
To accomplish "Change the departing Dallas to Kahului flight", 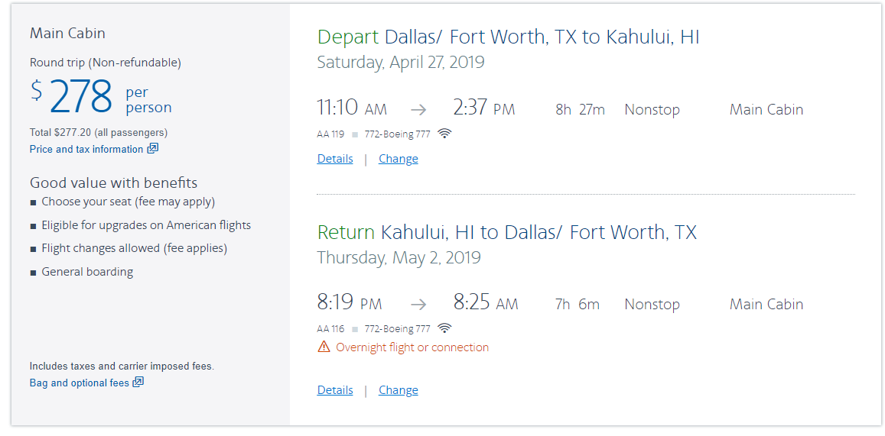I will pyautogui.click(x=399, y=159).
